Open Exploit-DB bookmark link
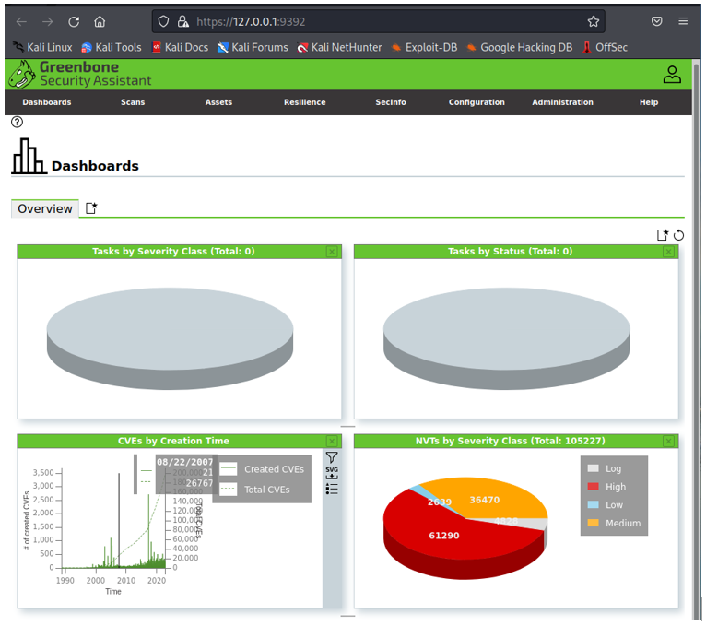 (x=424, y=47)
